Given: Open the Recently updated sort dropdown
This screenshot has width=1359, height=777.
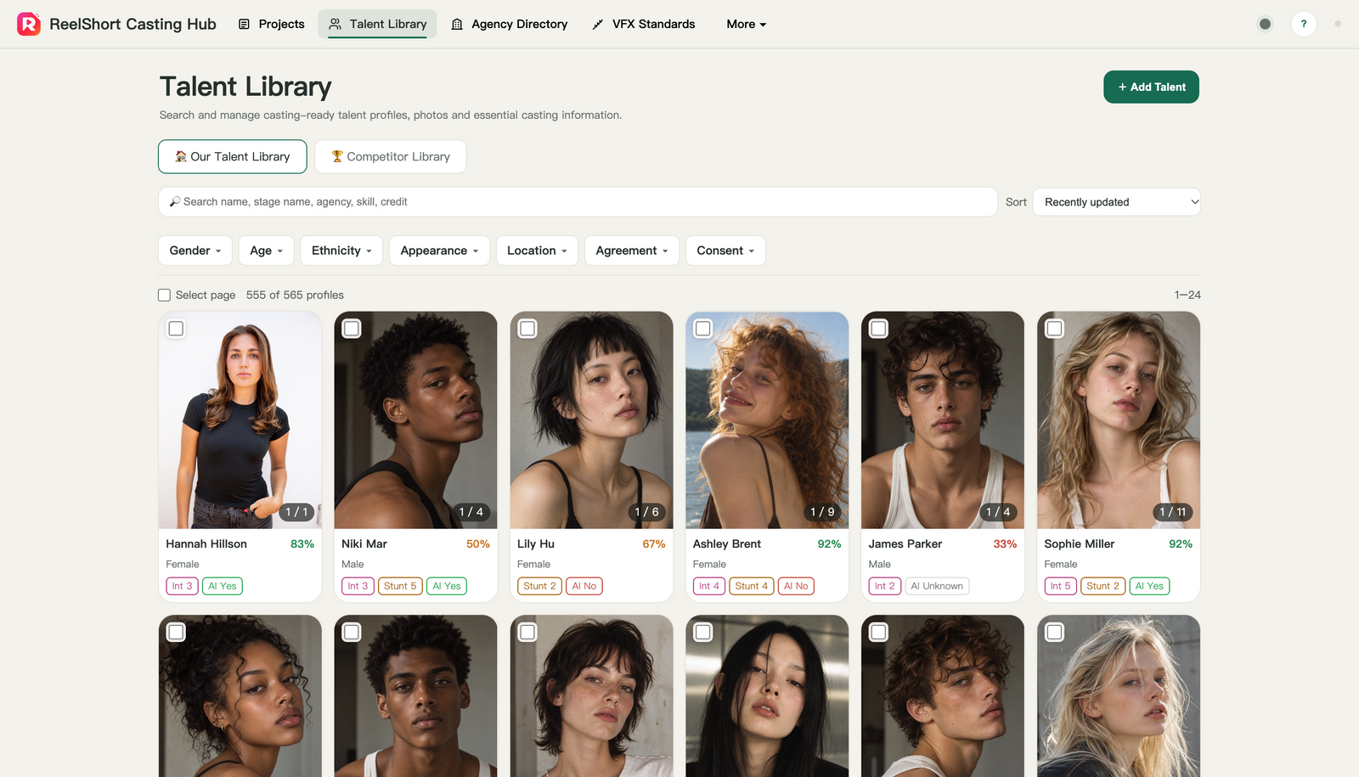Looking at the screenshot, I should click(x=1116, y=202).
